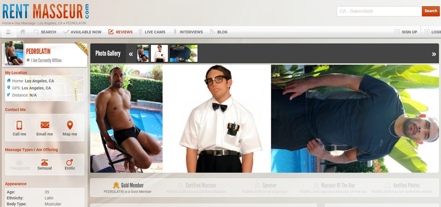Click the Email me envelope icon

click(x=45, y=125)
